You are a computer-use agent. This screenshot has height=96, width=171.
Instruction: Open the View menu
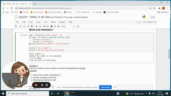(31, 22)
